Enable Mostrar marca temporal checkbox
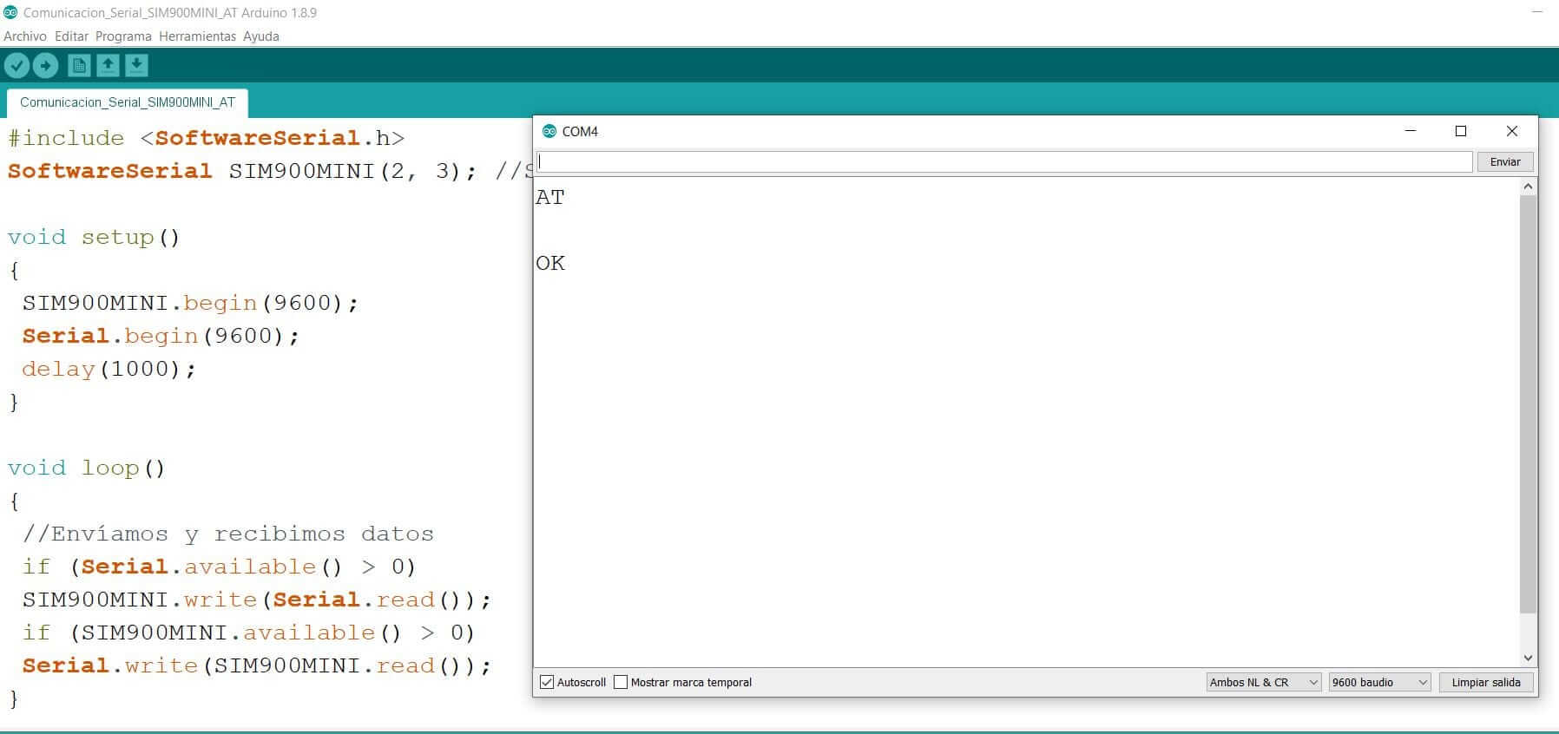1559x734 pixels. coord(621,682)
